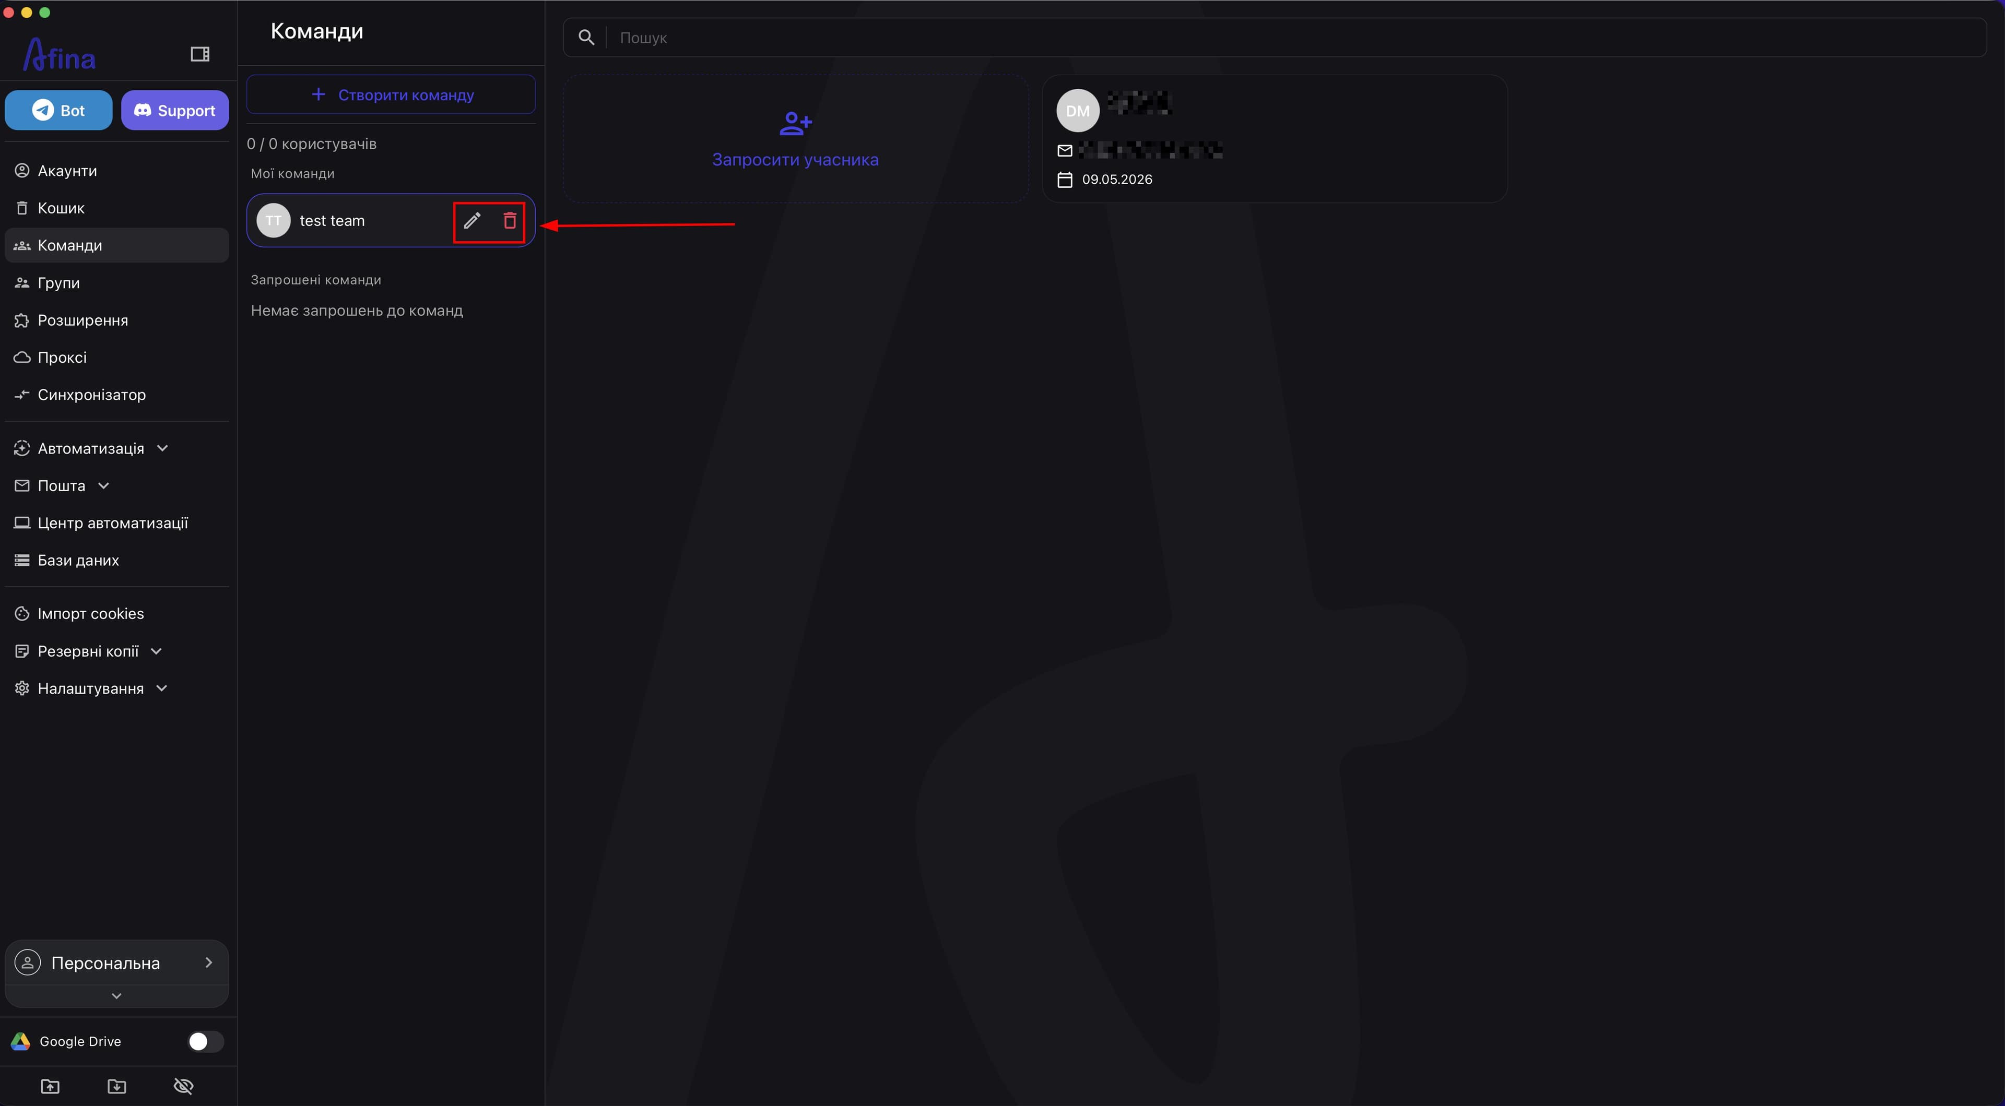2005x1106 pixels.
Task: Click the search magnifier icon
Action: click(586, 38)
